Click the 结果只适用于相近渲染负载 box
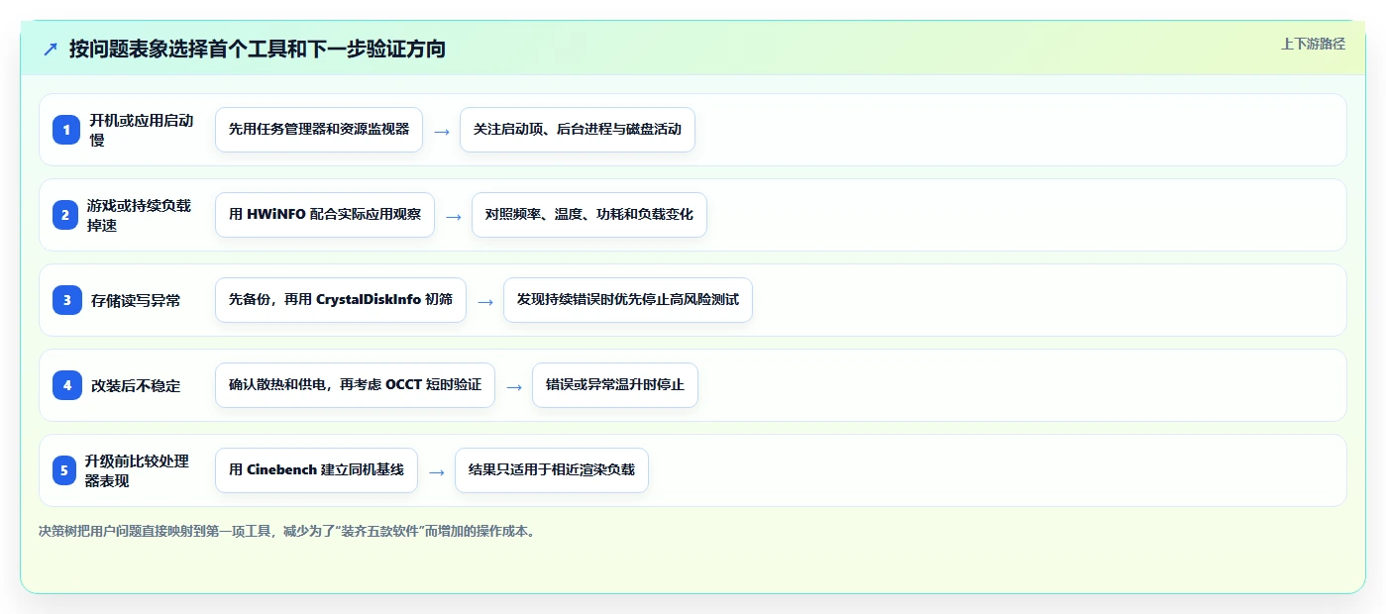Screen dimensions: 1386x614 coord(552,470)
